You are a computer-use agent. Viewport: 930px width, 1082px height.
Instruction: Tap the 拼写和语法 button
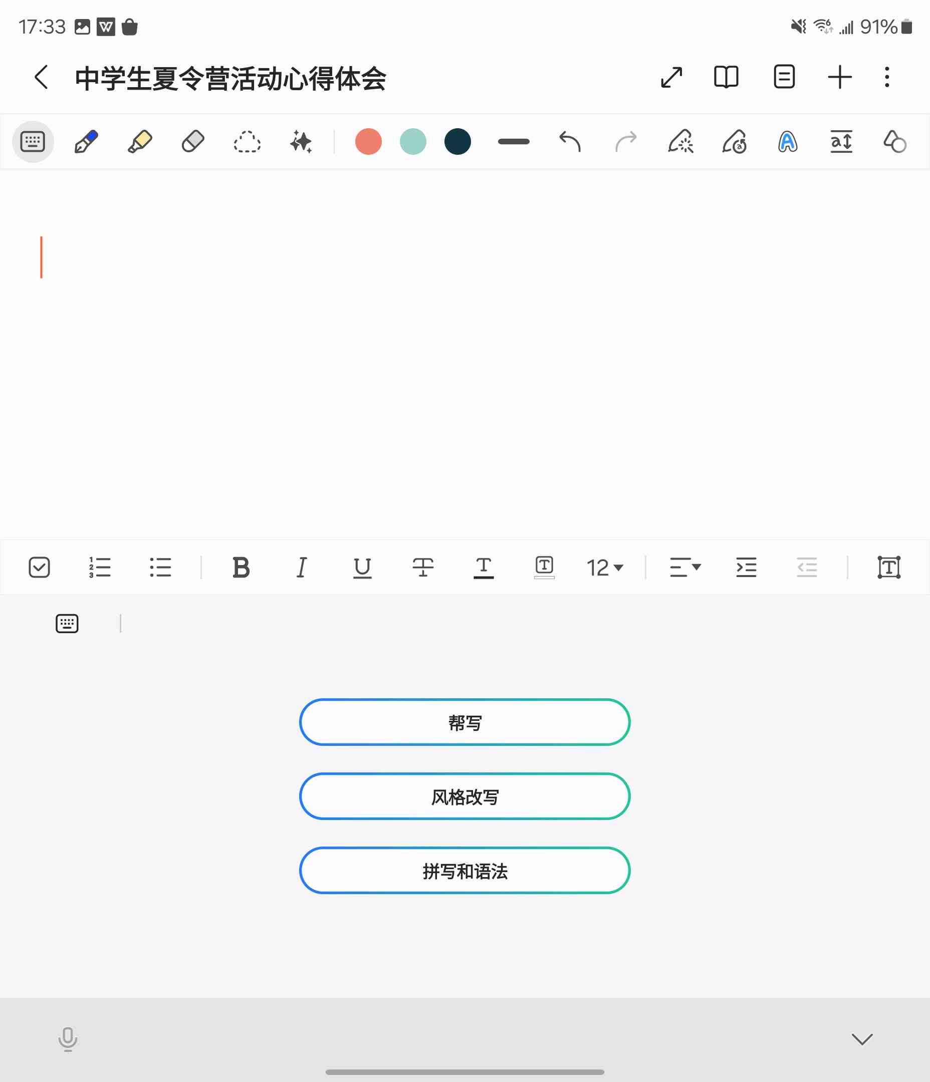click(464, 871)
